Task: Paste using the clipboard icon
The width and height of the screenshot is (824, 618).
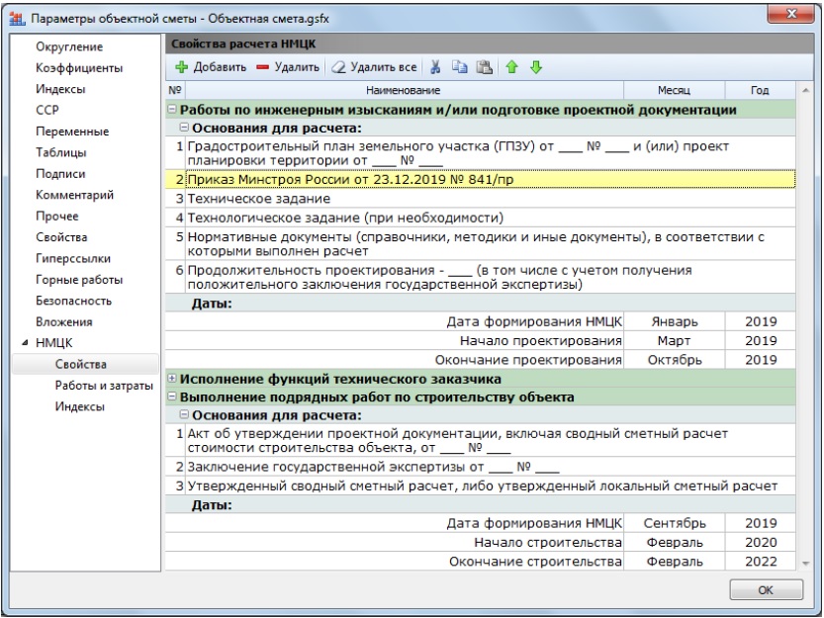Action: pos(484,67)
